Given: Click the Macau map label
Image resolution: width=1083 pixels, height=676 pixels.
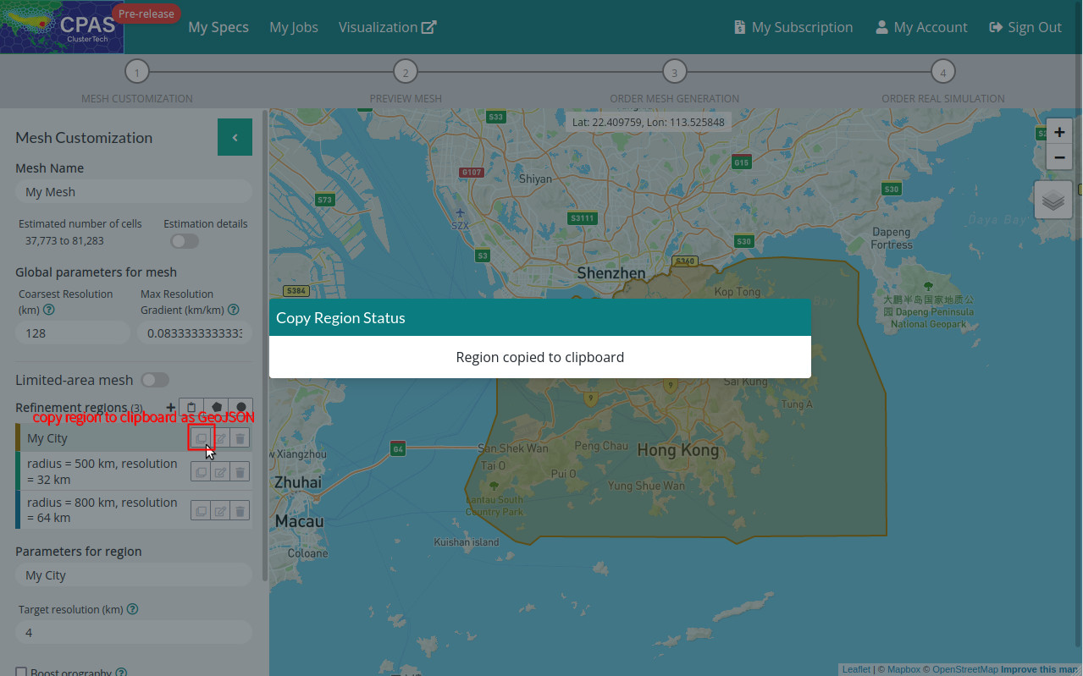Looking at the screenshot, I should [x=300, y=521].
